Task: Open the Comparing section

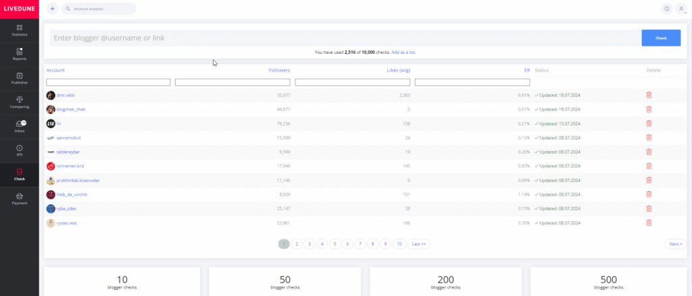Action: (20, 102)
